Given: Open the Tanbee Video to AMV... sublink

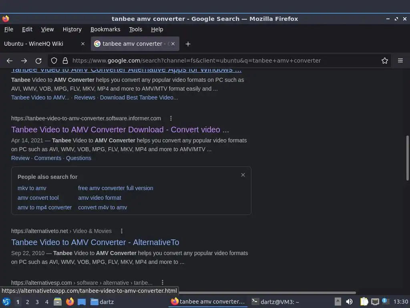Looking at the screenshot, I should pos(40,97).
